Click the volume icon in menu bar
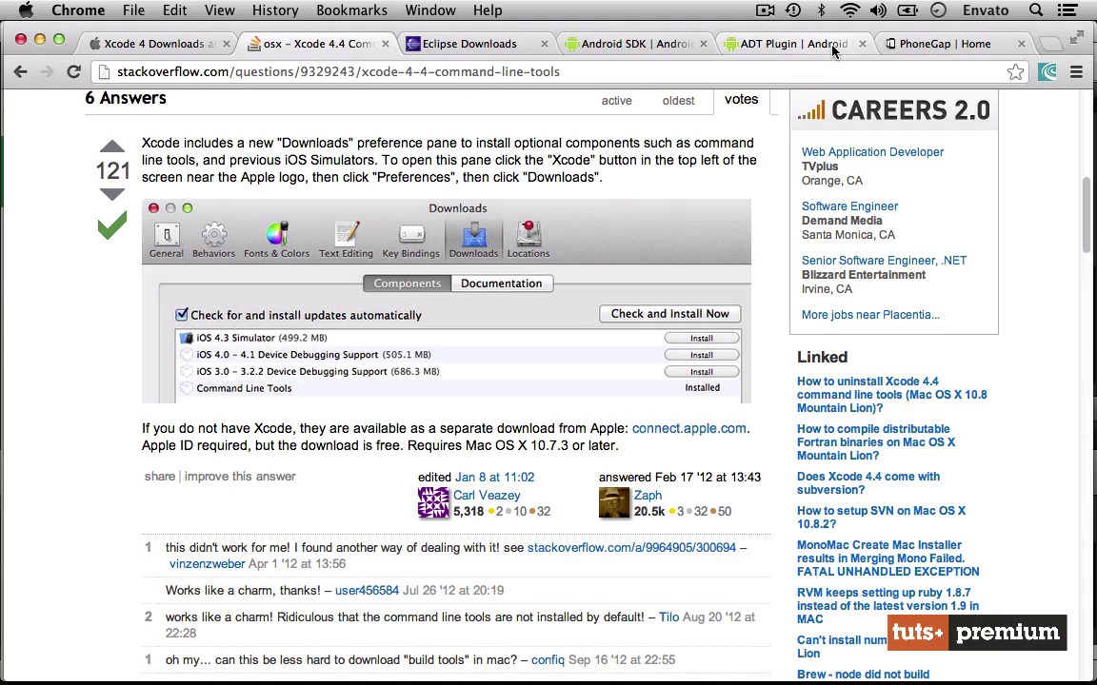 (878, 10)
